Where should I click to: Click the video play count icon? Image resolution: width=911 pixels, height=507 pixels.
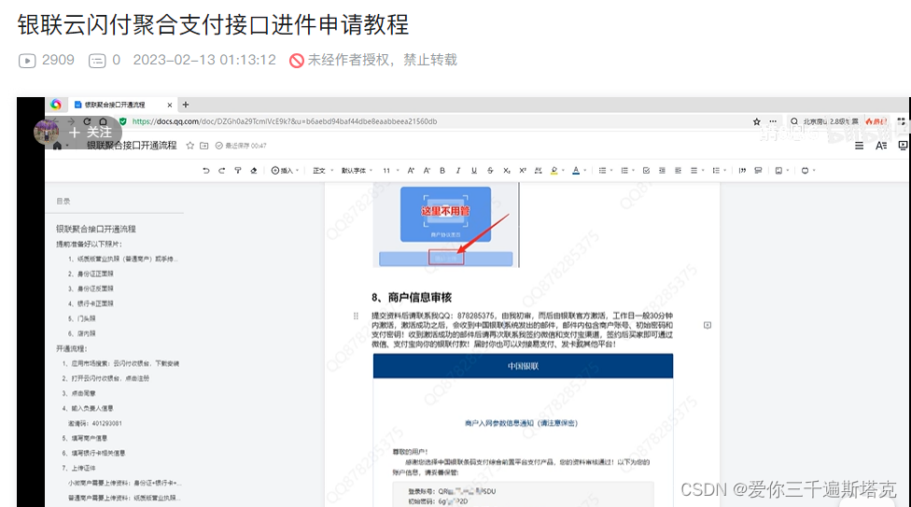coord(27,61)
